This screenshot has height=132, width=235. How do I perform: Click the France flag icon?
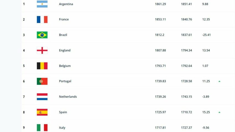tap(42, 19)
